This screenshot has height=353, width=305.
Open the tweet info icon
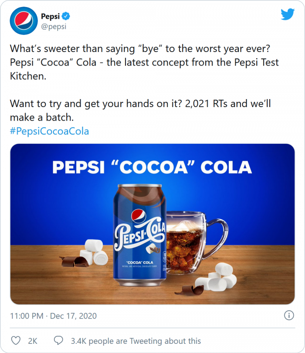(288, 315)
